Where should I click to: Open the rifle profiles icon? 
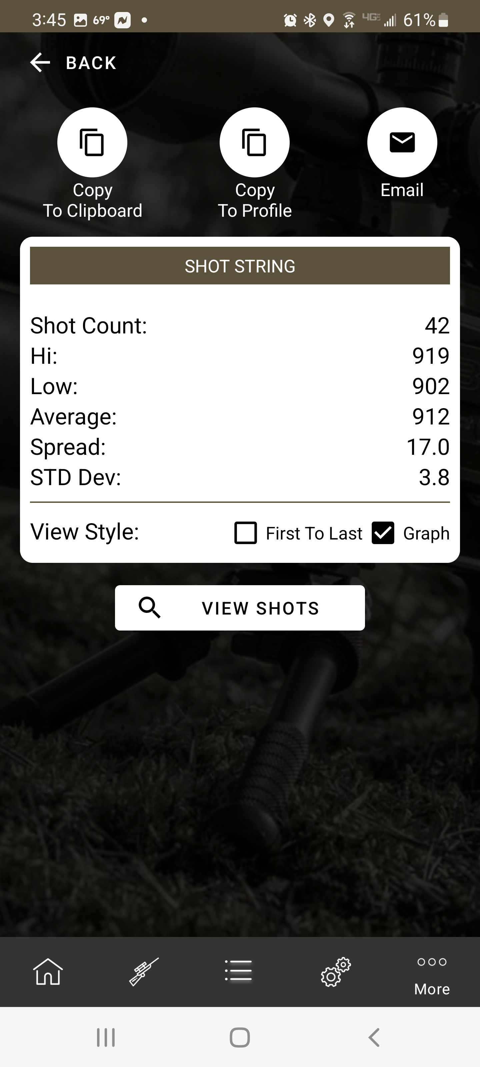tap(144, 971)
